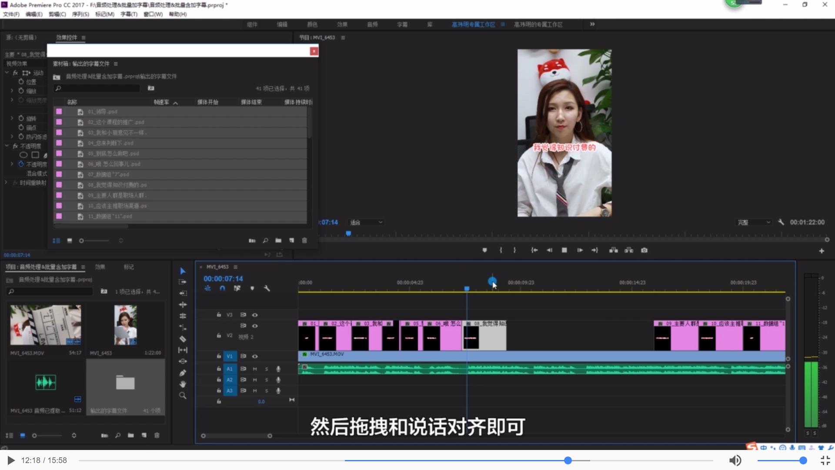Open the 适合 zoom level dropdown in Program monitor
The image size is (835, 470).
[x=366, y=222]
